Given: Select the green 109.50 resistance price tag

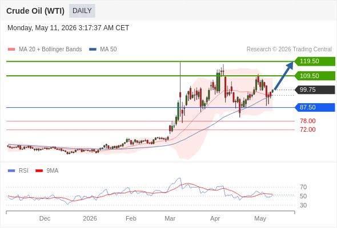Looking at the screenshot, I should pyautogui.click(x=315, y=76).
